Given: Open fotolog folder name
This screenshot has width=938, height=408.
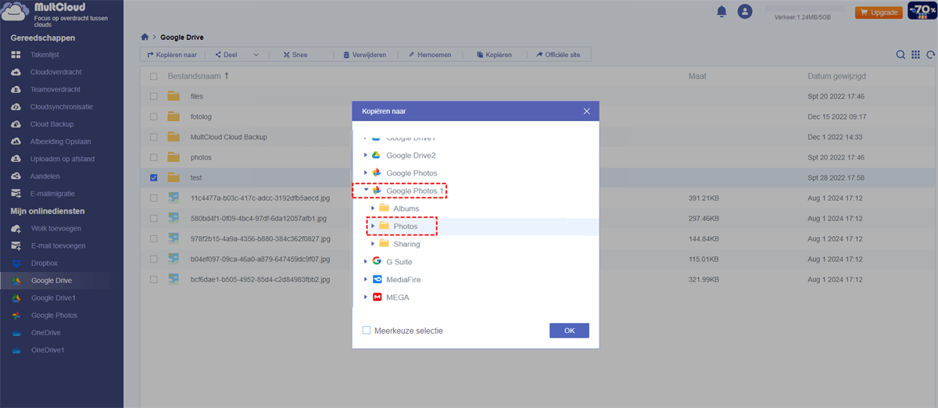Looking at the screenshot, I should (201, 116).
